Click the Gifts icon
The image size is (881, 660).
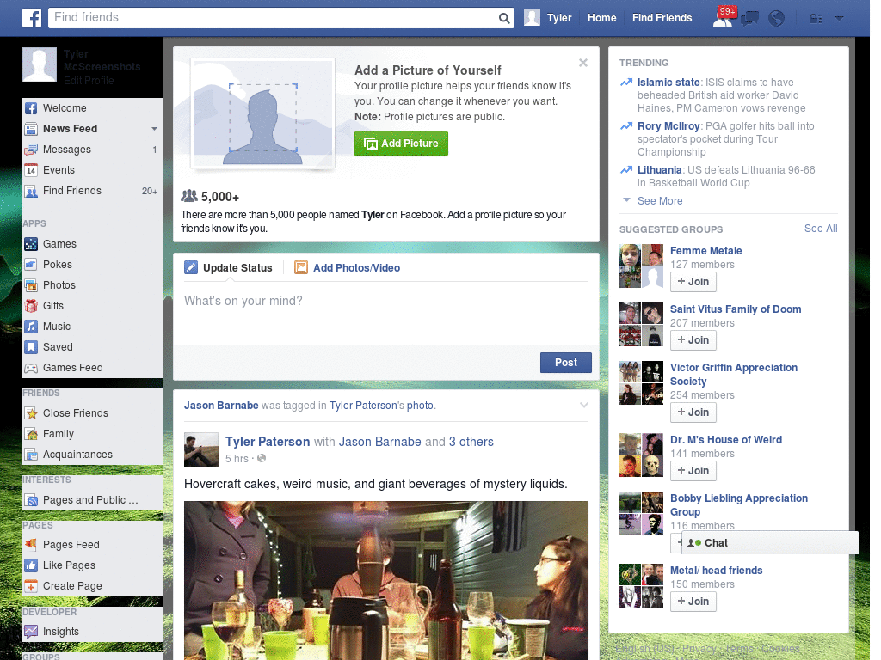click(x=31, y=306)
